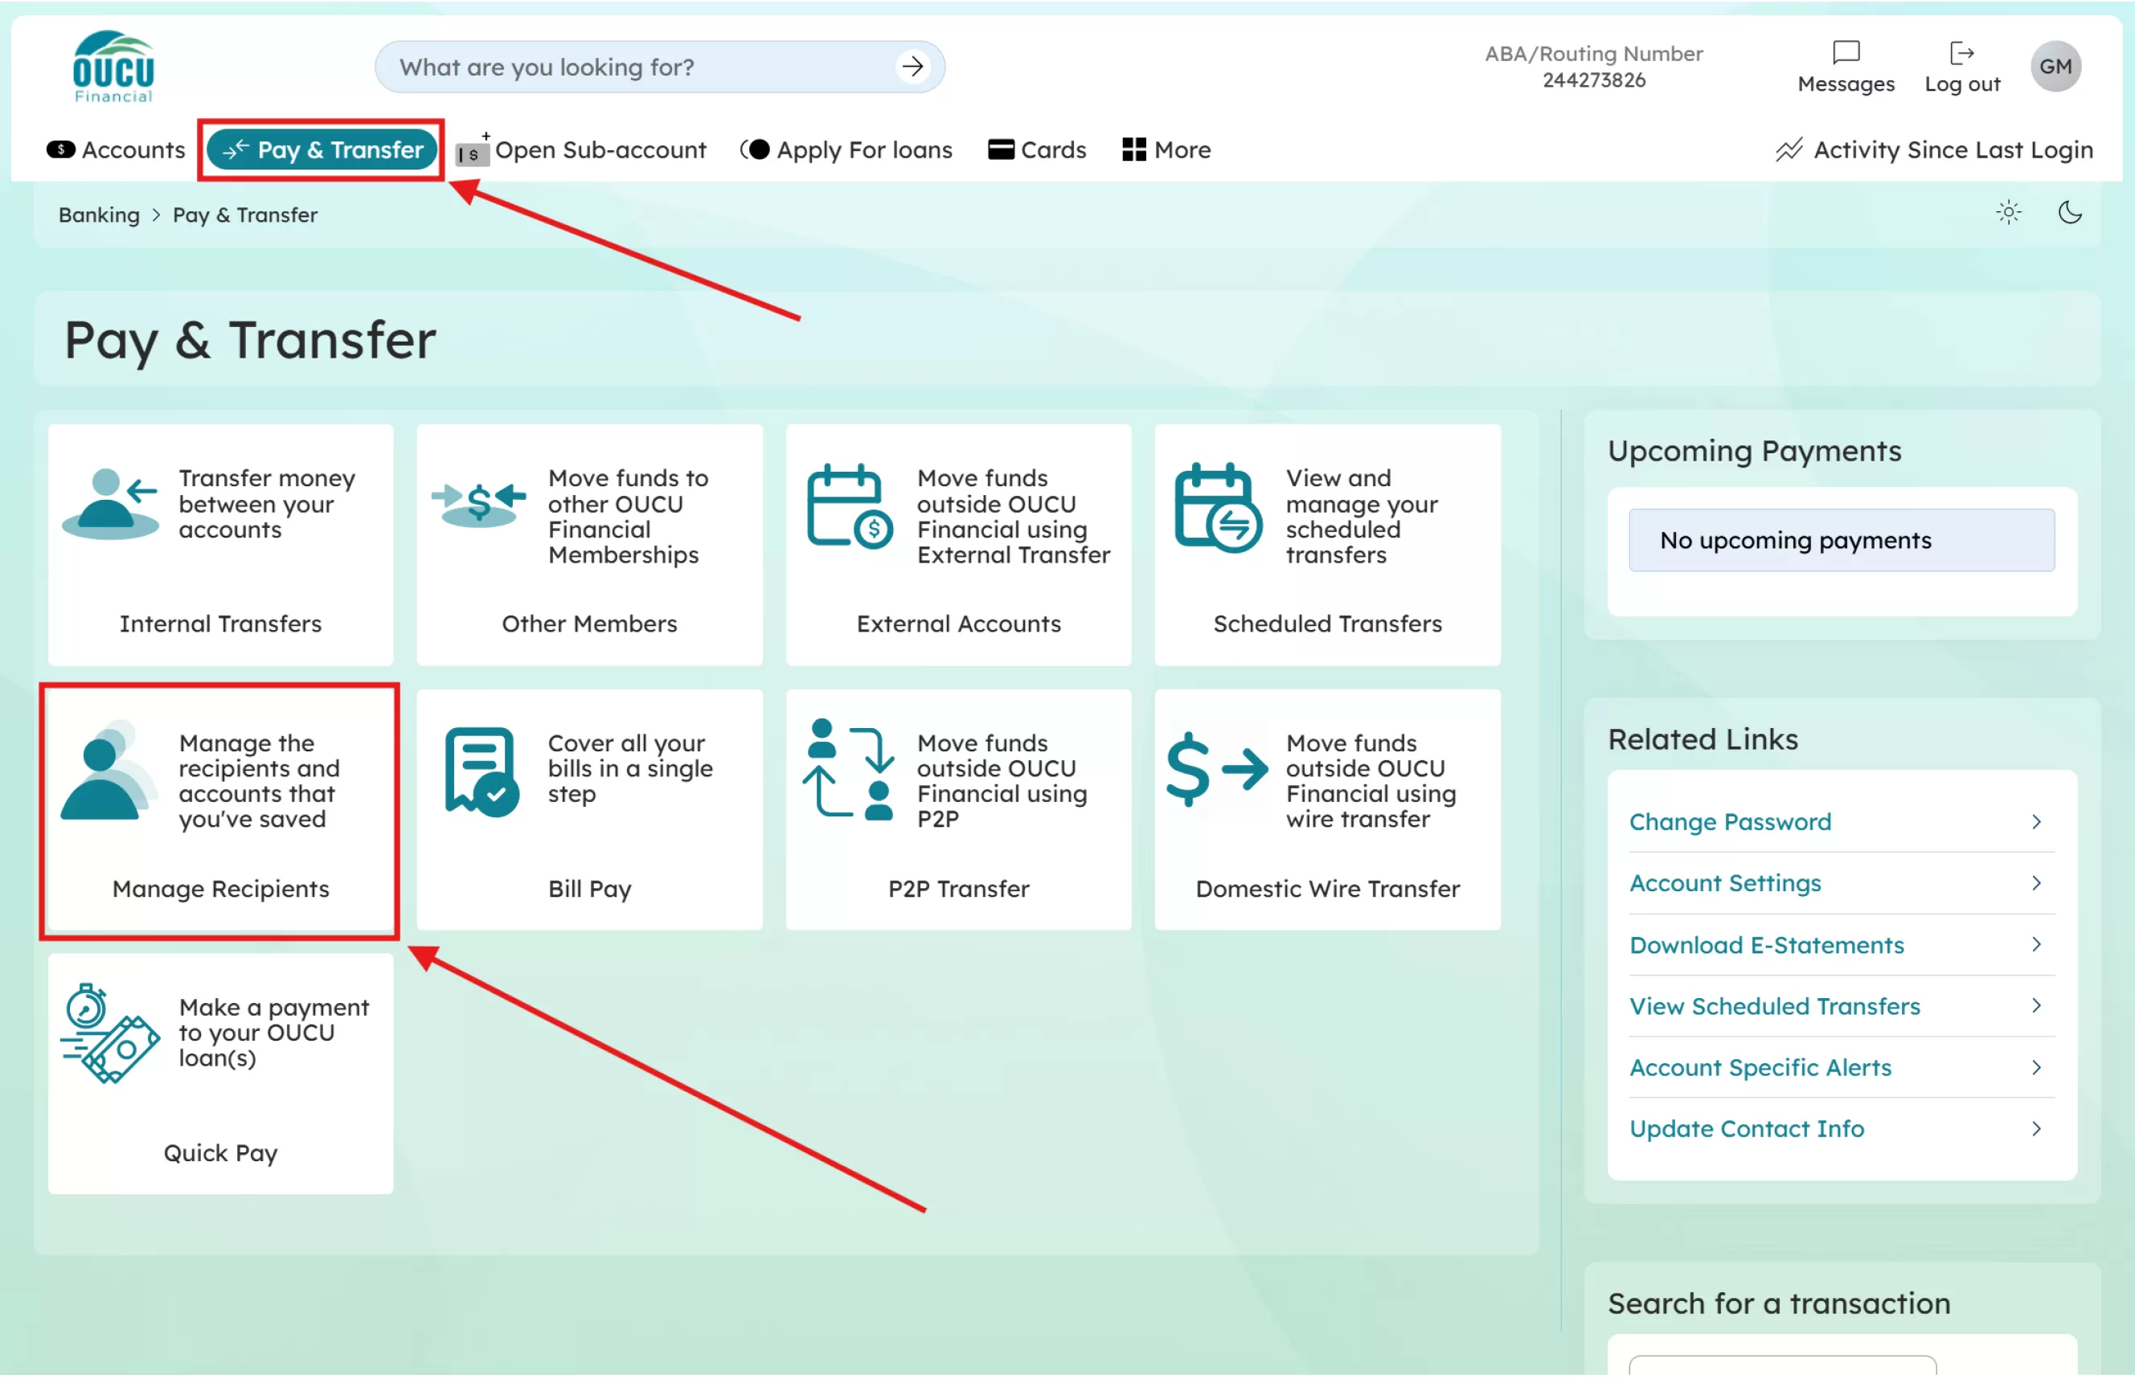Screen dimensions: 2135x1379
Task: Open Download E-Statements link
Action: pyautogui.click(x=1766, y=945)
